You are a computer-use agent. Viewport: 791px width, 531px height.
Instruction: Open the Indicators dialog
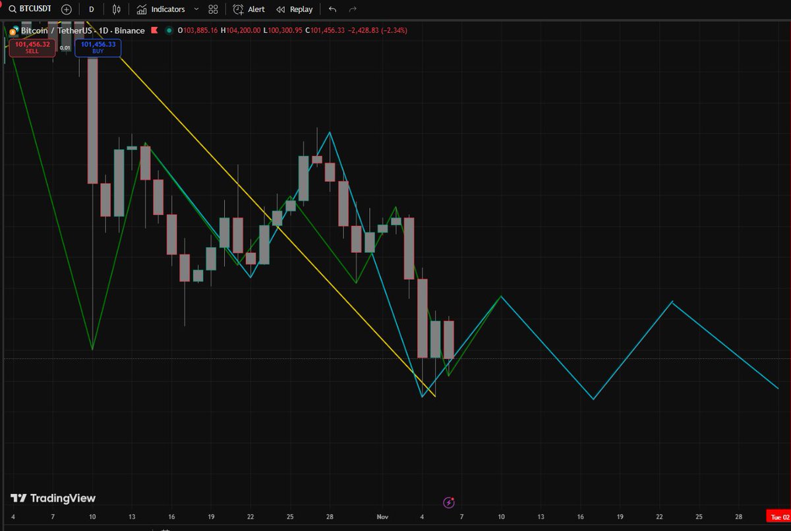coord(161,9)
